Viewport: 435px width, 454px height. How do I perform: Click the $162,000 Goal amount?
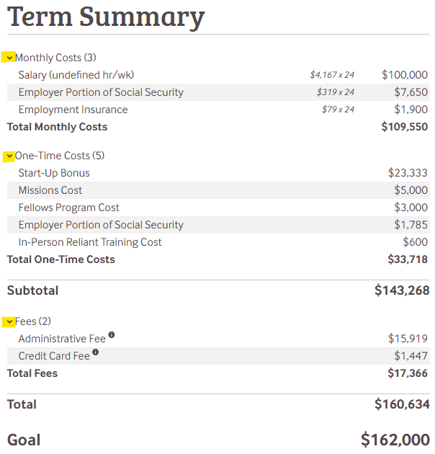[x=395, y=440]
